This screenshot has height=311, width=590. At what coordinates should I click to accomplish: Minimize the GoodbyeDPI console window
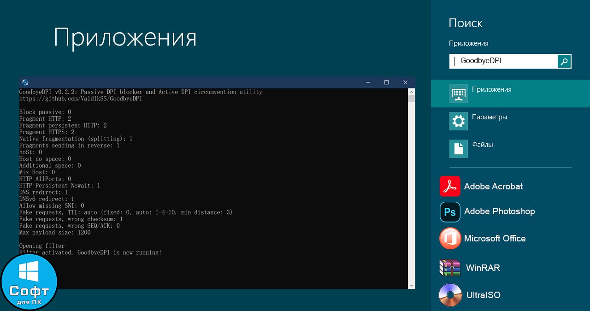(x=368, y=82)
